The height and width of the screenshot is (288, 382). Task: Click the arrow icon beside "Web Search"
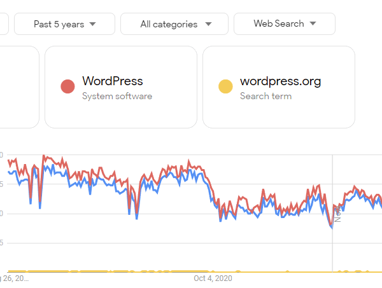[x=313, y=24]
